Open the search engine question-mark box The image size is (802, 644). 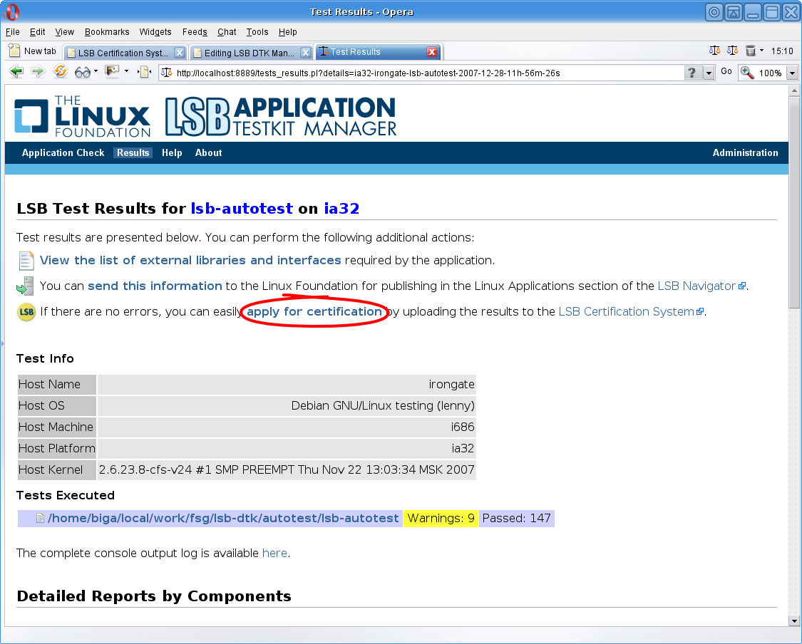point(693,73)
